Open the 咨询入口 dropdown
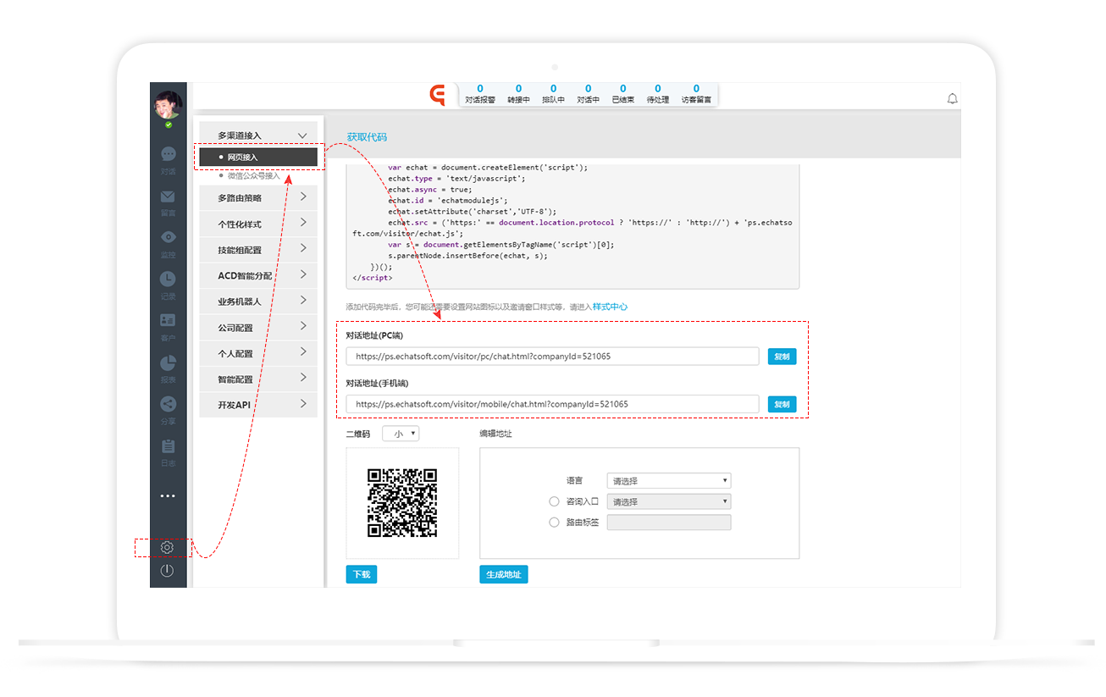This screenshot has height=697, width=1106. click(669, 501)
